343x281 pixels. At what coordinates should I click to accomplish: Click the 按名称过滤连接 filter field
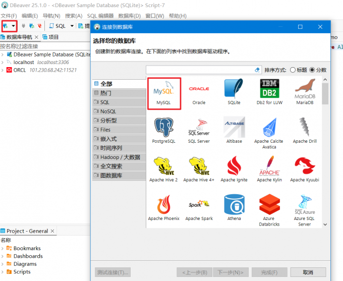coord(45,46)
